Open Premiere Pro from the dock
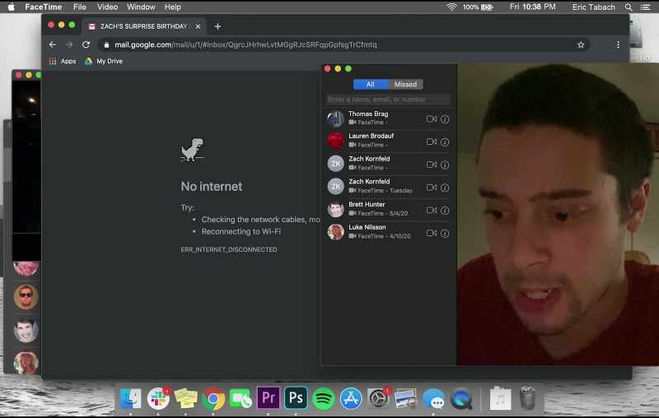This screenshot has height=418, width=659. [269, 398]
